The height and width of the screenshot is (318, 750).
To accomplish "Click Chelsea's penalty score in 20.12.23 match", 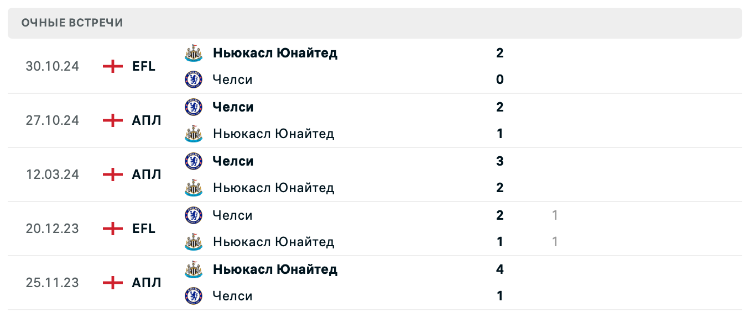I will point(555,215).
